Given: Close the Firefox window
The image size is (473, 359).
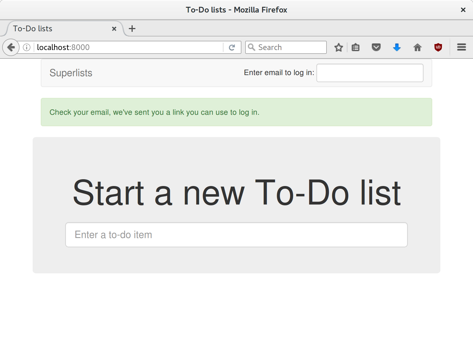Looking at the screenshot, I should (x=463, y=10).
